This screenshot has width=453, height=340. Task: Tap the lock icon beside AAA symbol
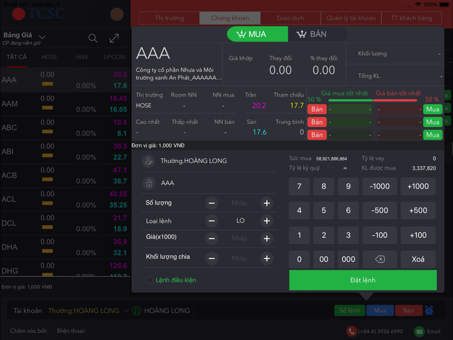[149, 183]
